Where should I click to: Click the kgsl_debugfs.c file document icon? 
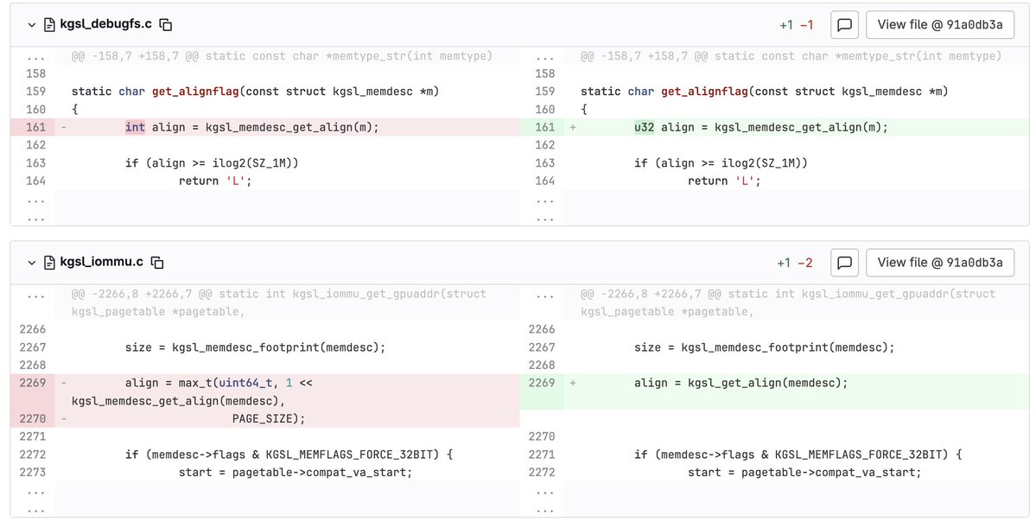(49, 25)
